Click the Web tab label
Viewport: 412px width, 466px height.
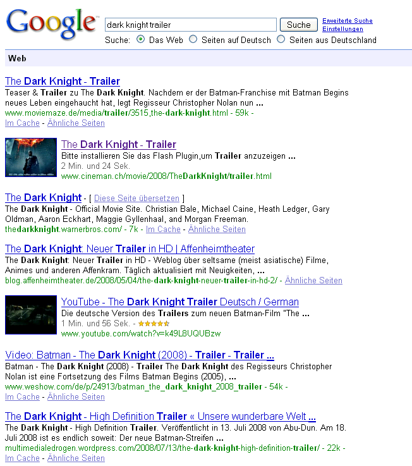[17, 58]
